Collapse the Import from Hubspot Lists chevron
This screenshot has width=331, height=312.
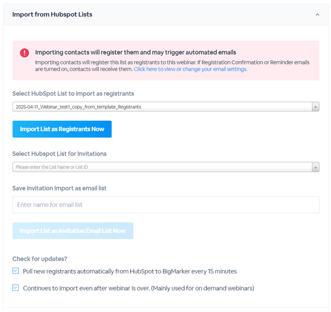click(x=317, y=15)
